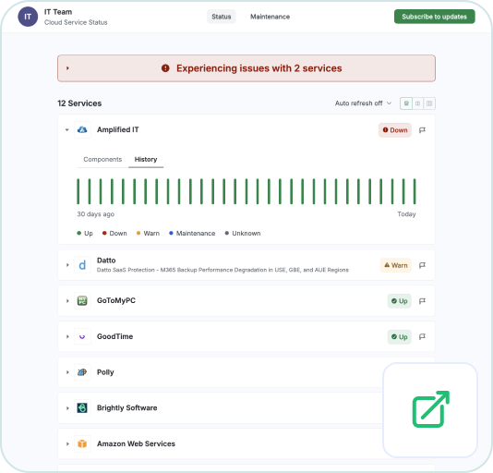Expand the Polly service row

(67, 372)
